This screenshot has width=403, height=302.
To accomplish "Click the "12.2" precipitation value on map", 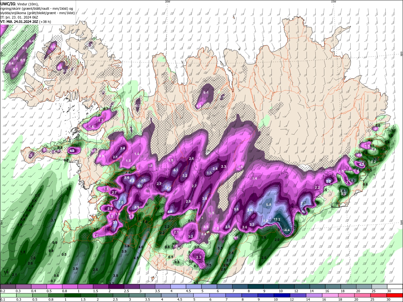I will 277,219.
